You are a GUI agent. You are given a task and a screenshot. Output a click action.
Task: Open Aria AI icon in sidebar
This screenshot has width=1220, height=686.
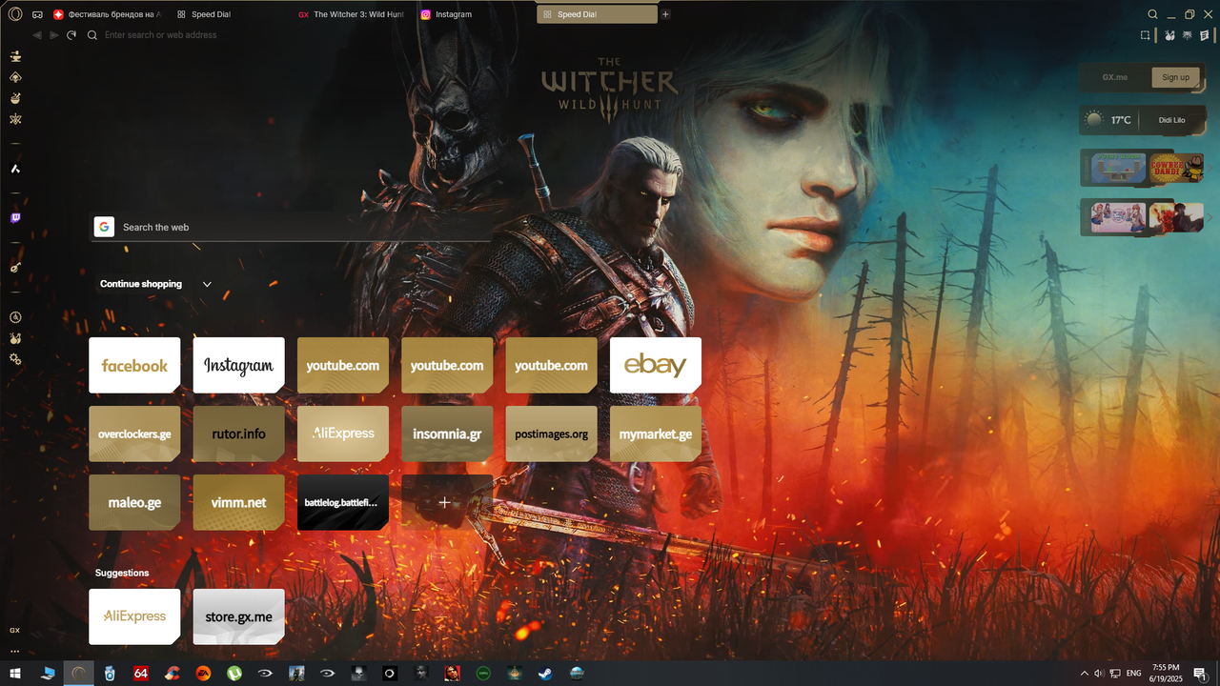pyautogui.click(x=15, y=169)
